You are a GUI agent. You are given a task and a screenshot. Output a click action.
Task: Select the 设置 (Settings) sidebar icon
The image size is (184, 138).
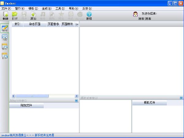click(5, 38)
